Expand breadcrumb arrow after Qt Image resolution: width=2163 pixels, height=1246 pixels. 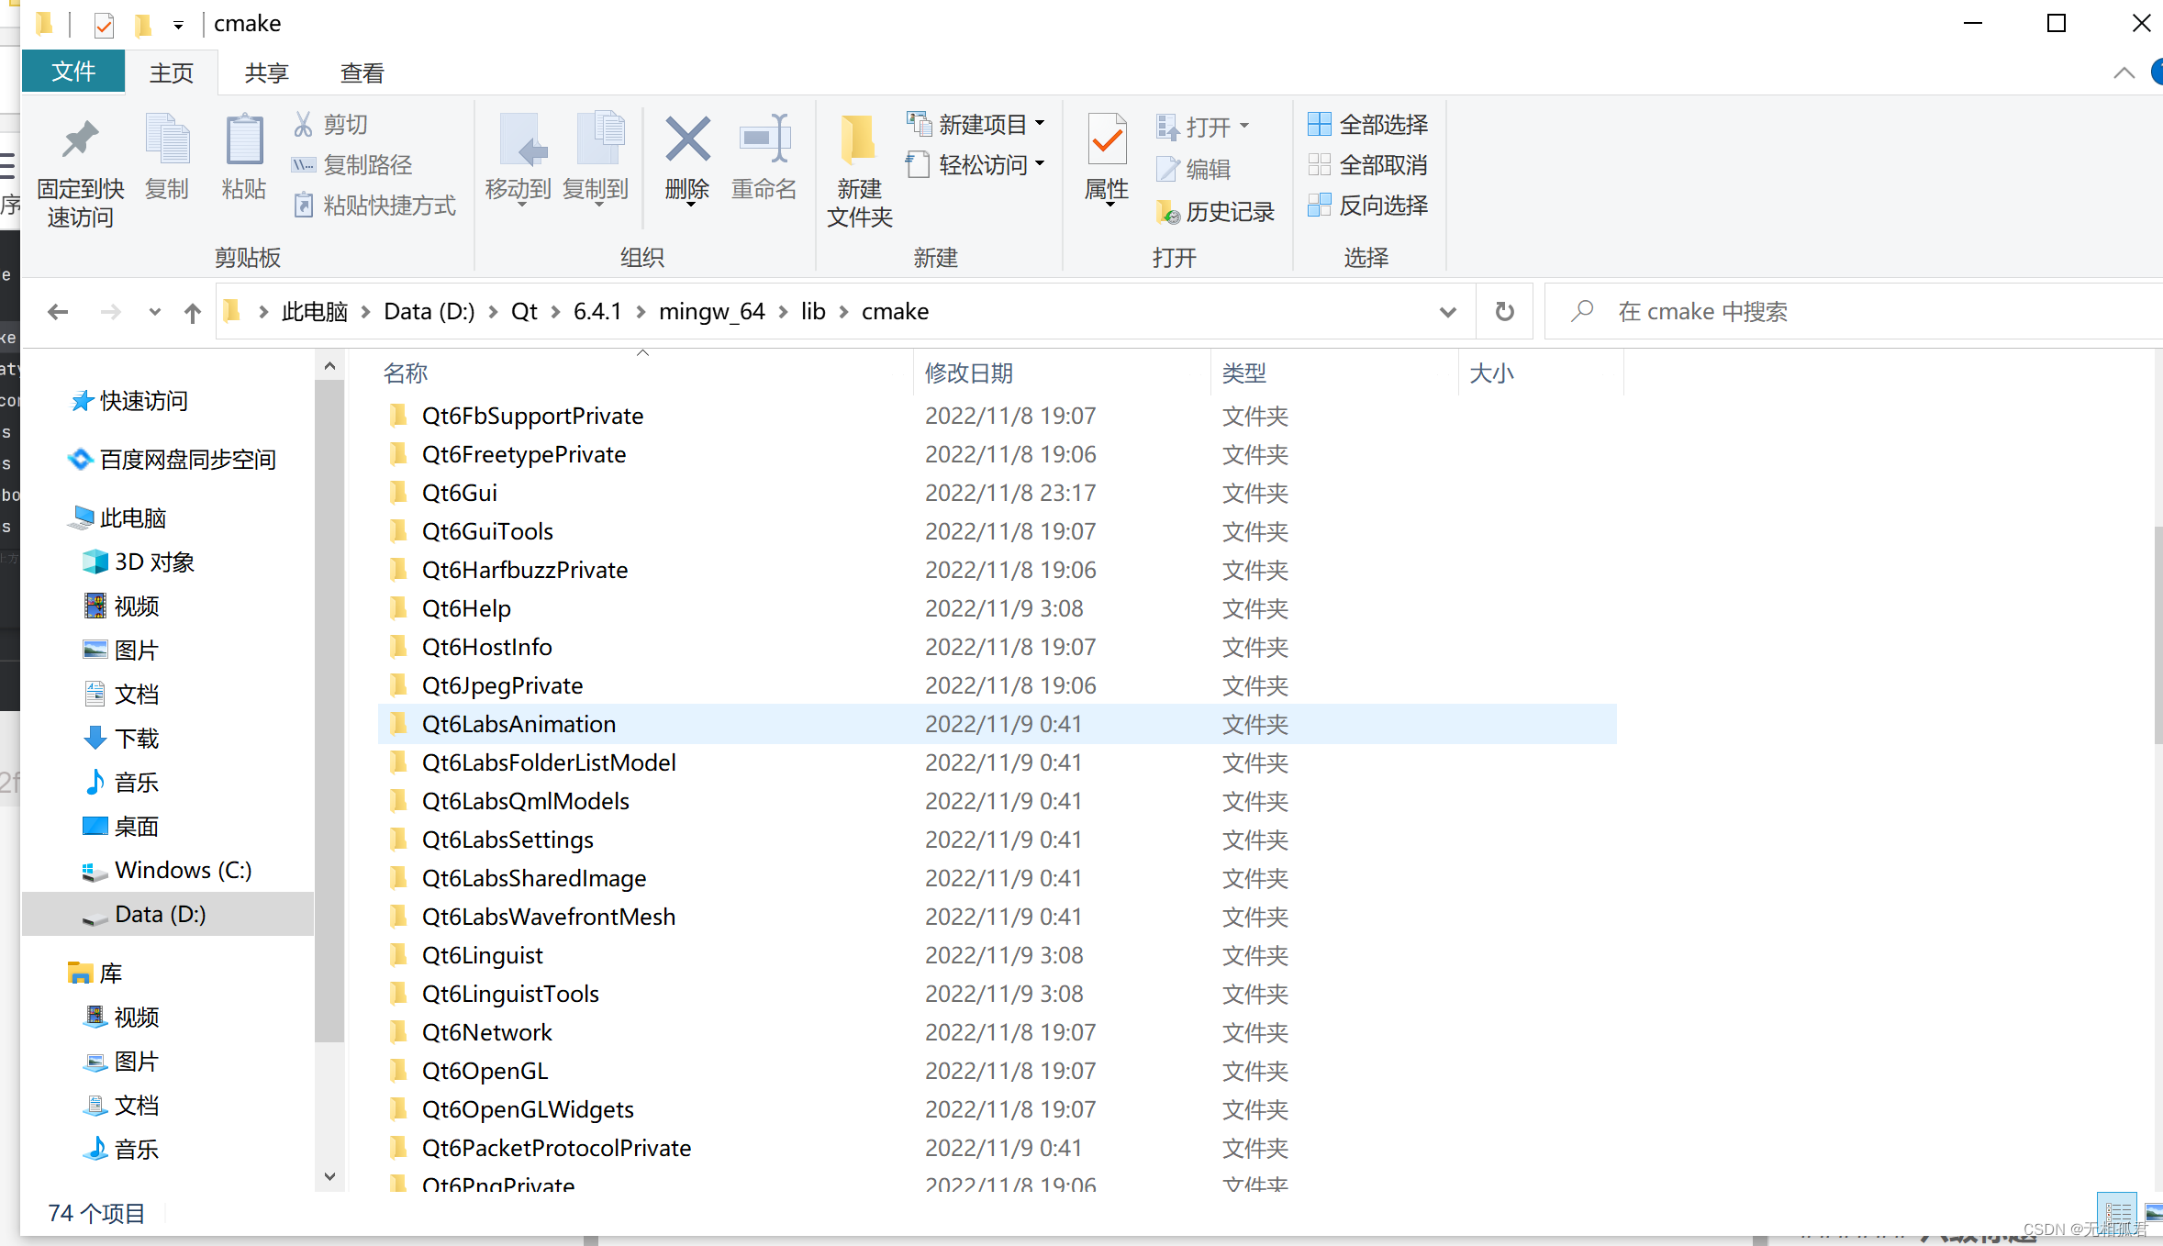pyautogui.click(x=555, y=312)
